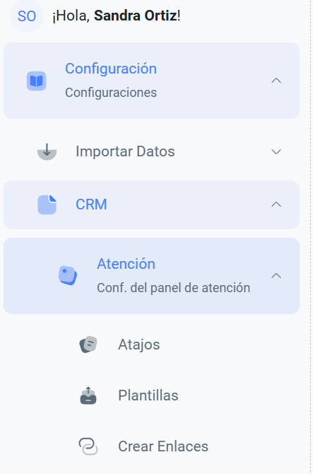
Task: Click the Atención tag icon
Action: point(68,275)
